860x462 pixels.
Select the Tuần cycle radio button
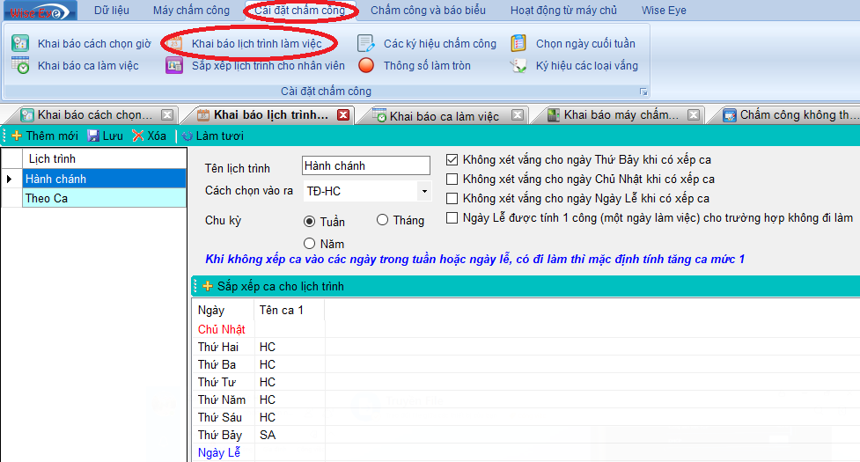tap(309, 222)
